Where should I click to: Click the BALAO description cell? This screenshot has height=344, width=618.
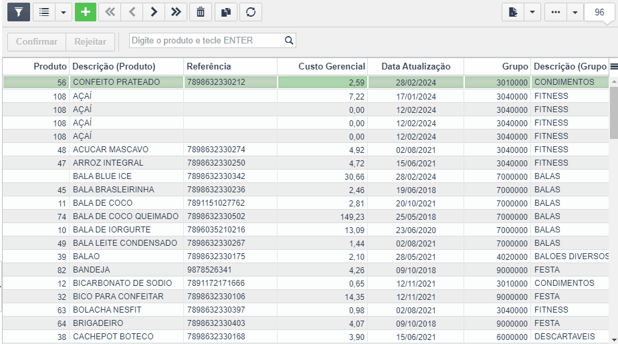pyautogui.click(x=126, y=256)
